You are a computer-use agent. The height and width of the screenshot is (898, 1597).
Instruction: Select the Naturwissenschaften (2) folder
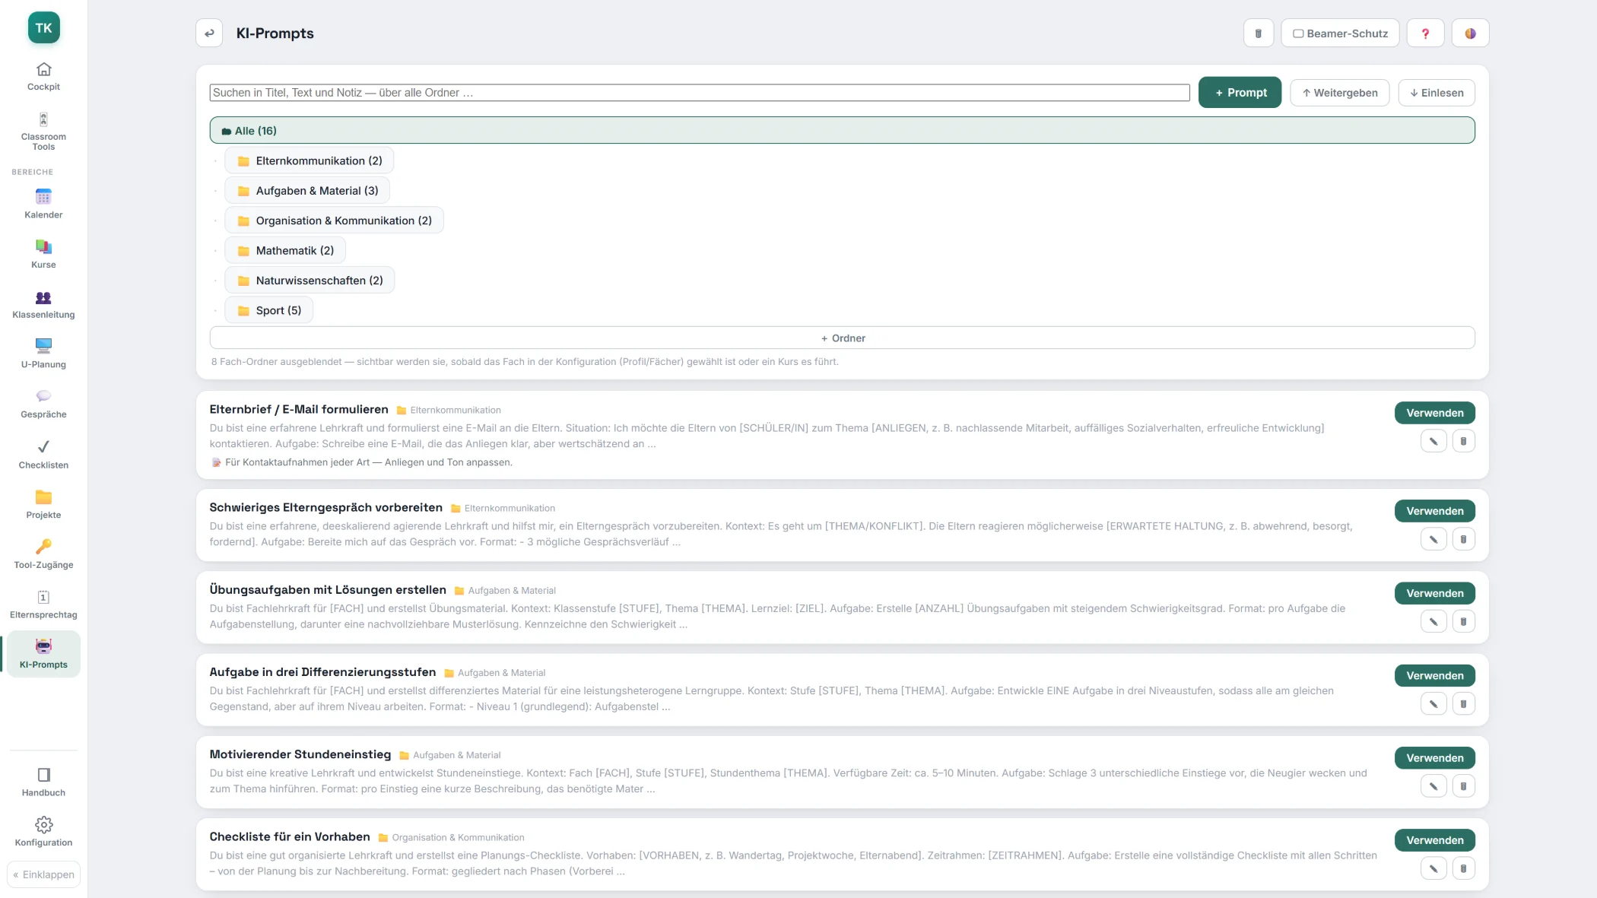[x=310, y=280]
